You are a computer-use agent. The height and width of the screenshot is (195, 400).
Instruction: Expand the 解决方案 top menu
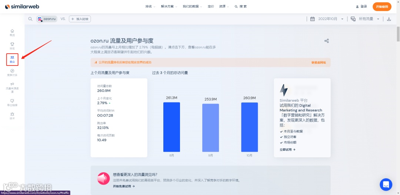169,7
